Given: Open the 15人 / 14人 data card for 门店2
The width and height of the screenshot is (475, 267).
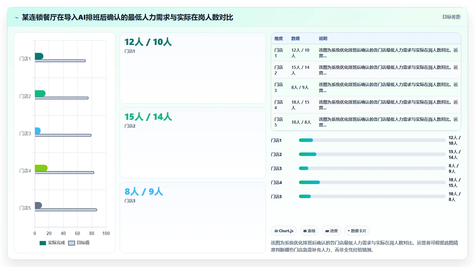Looking at the screenshot, I should pyautogui.click(x=193, y=143).
